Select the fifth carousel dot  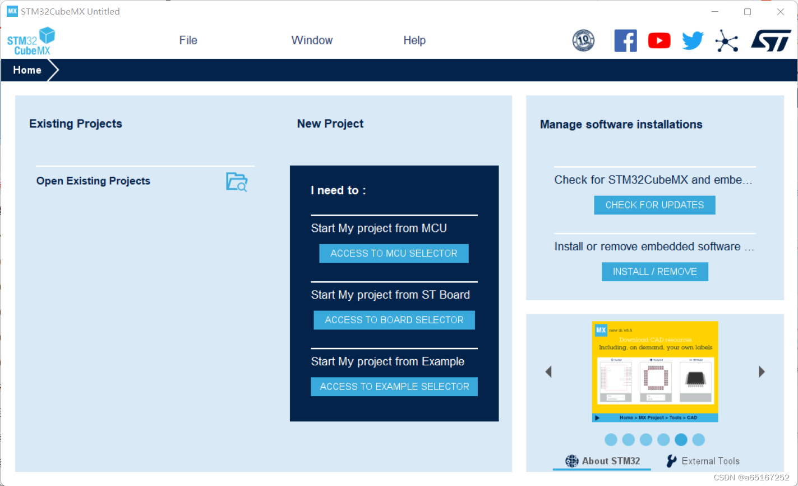click(681, 440)
